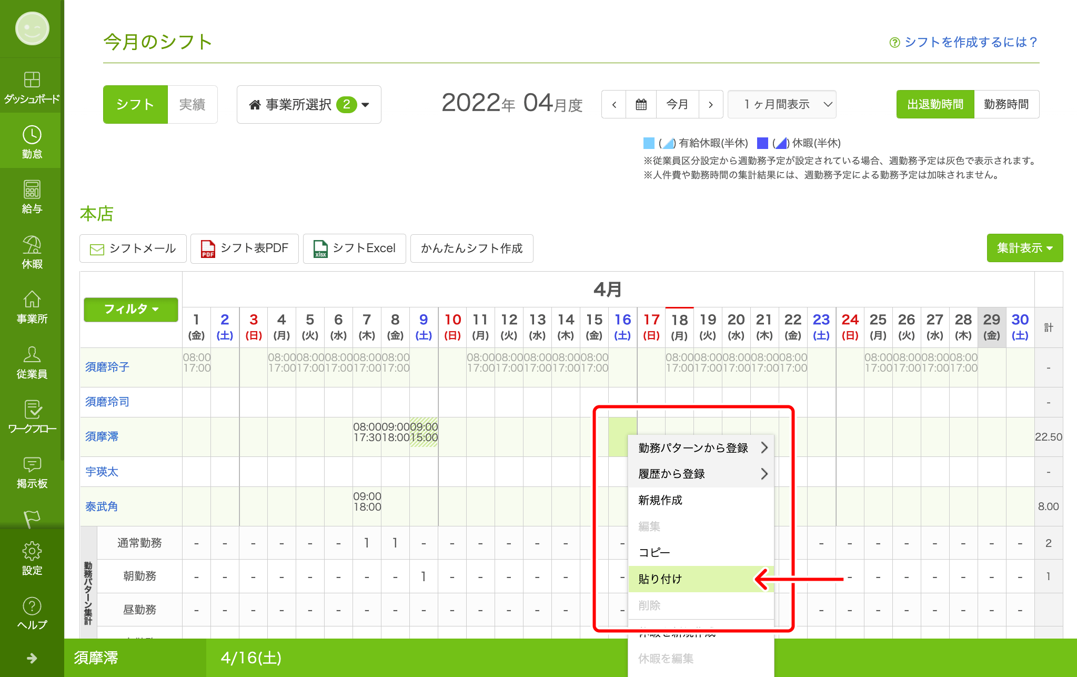Click かんたんシフト作成 button
The height and width of the screenshot is (677, 1077).
coord(472,248)
